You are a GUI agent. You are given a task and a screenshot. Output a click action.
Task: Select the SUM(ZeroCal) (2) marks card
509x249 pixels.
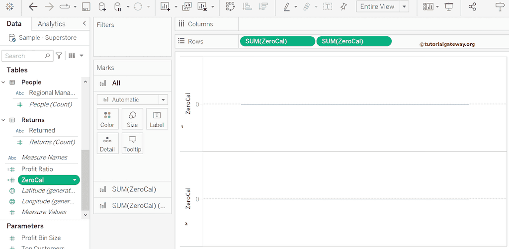132,205
